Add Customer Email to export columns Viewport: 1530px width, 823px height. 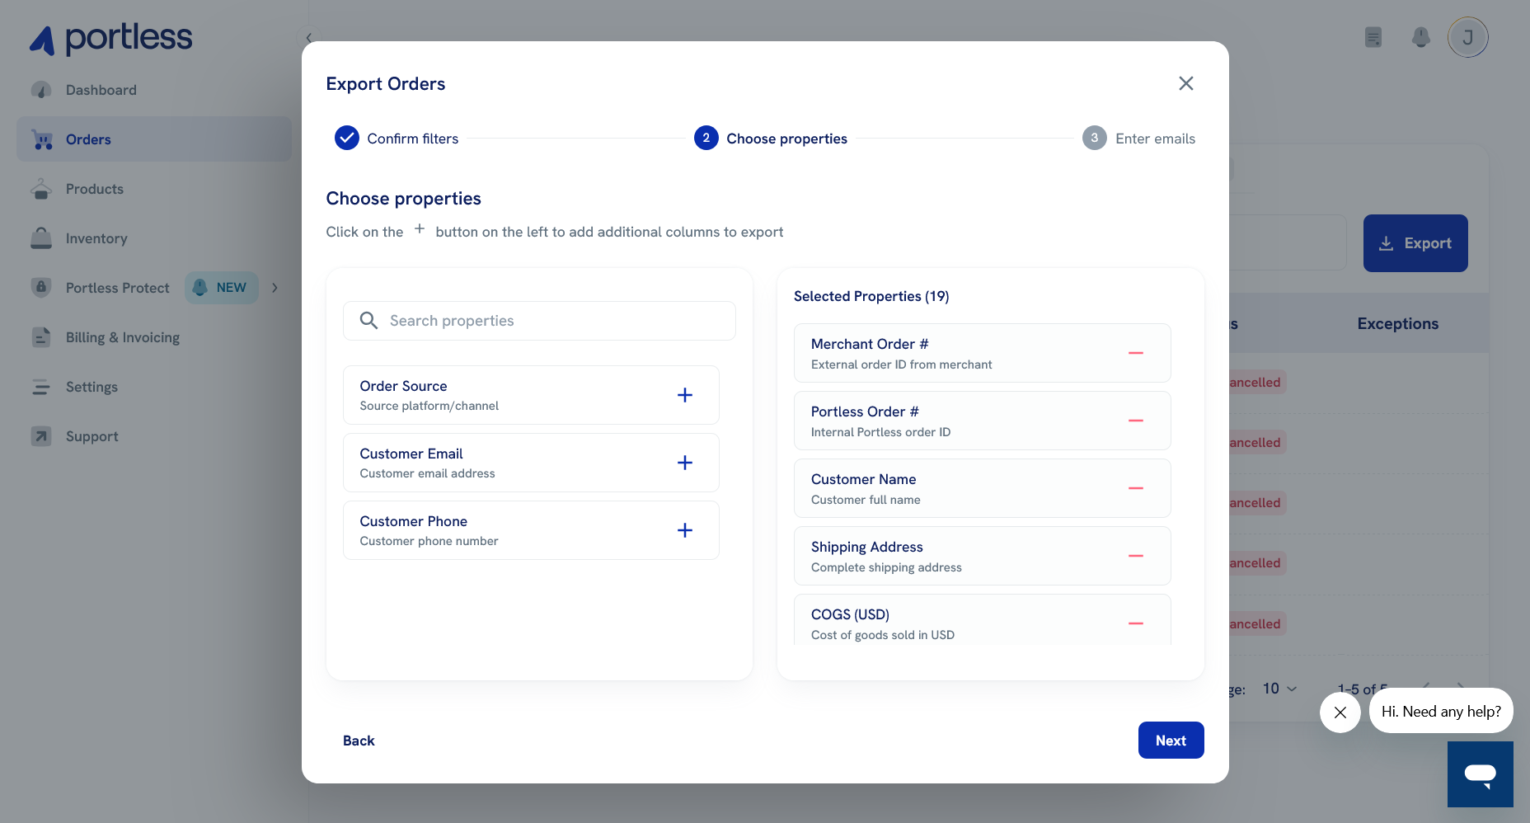click(x=684, y=463)
